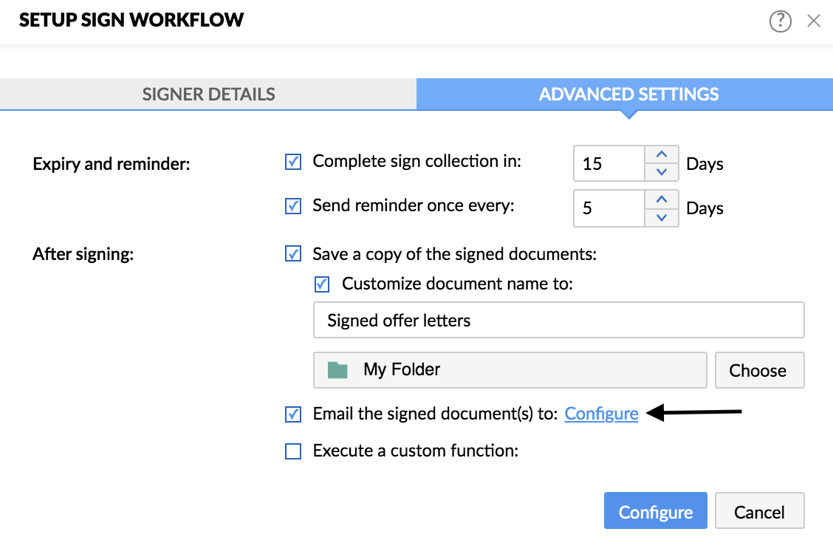Uncheck Customize document name to option

(322, 284)
